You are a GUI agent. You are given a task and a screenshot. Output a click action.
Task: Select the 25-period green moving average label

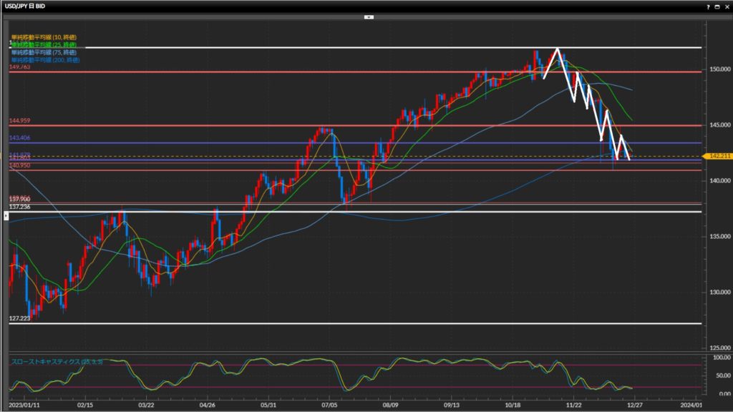pyautogui.click(x=44, y=44)
